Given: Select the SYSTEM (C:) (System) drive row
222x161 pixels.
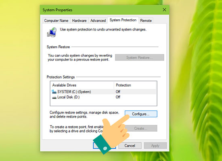Looking at the screenshot, I should [x=103, y=92].
